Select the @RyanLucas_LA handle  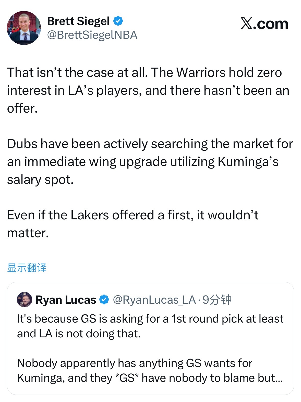[150, 300]
